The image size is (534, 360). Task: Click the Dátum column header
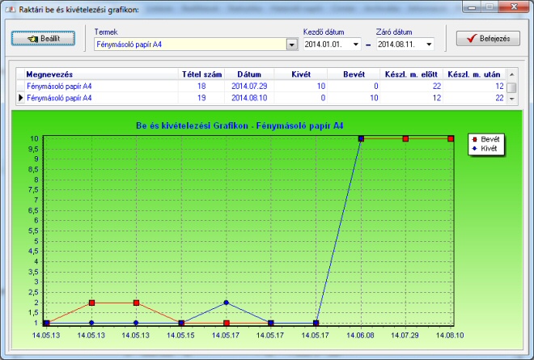[x=249, y=74]
